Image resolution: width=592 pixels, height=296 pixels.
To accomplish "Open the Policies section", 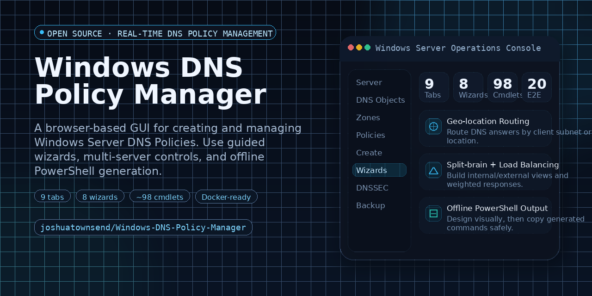I will pyautogui.click(x=370, y=135).
